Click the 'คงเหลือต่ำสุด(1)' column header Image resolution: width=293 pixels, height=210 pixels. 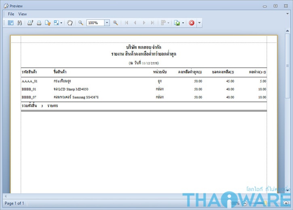tap(190, 72)
